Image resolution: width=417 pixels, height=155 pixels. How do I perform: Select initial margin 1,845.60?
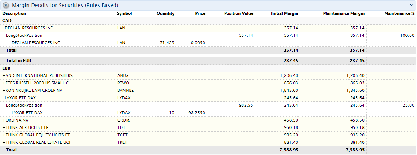289,90
